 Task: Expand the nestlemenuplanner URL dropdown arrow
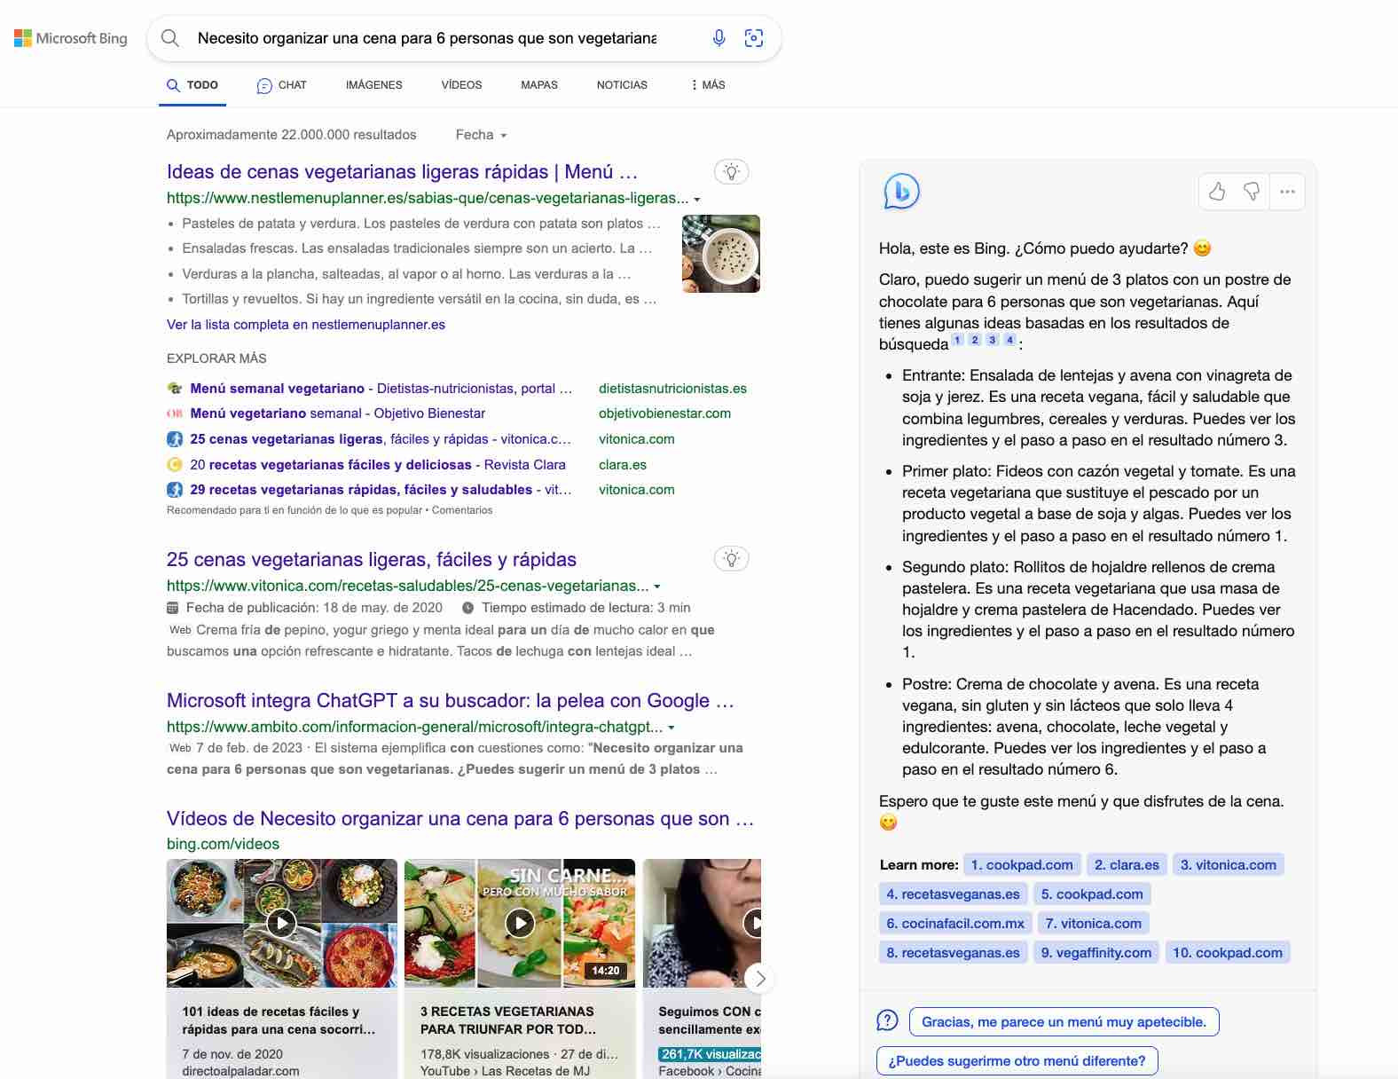tap(697, 200)
